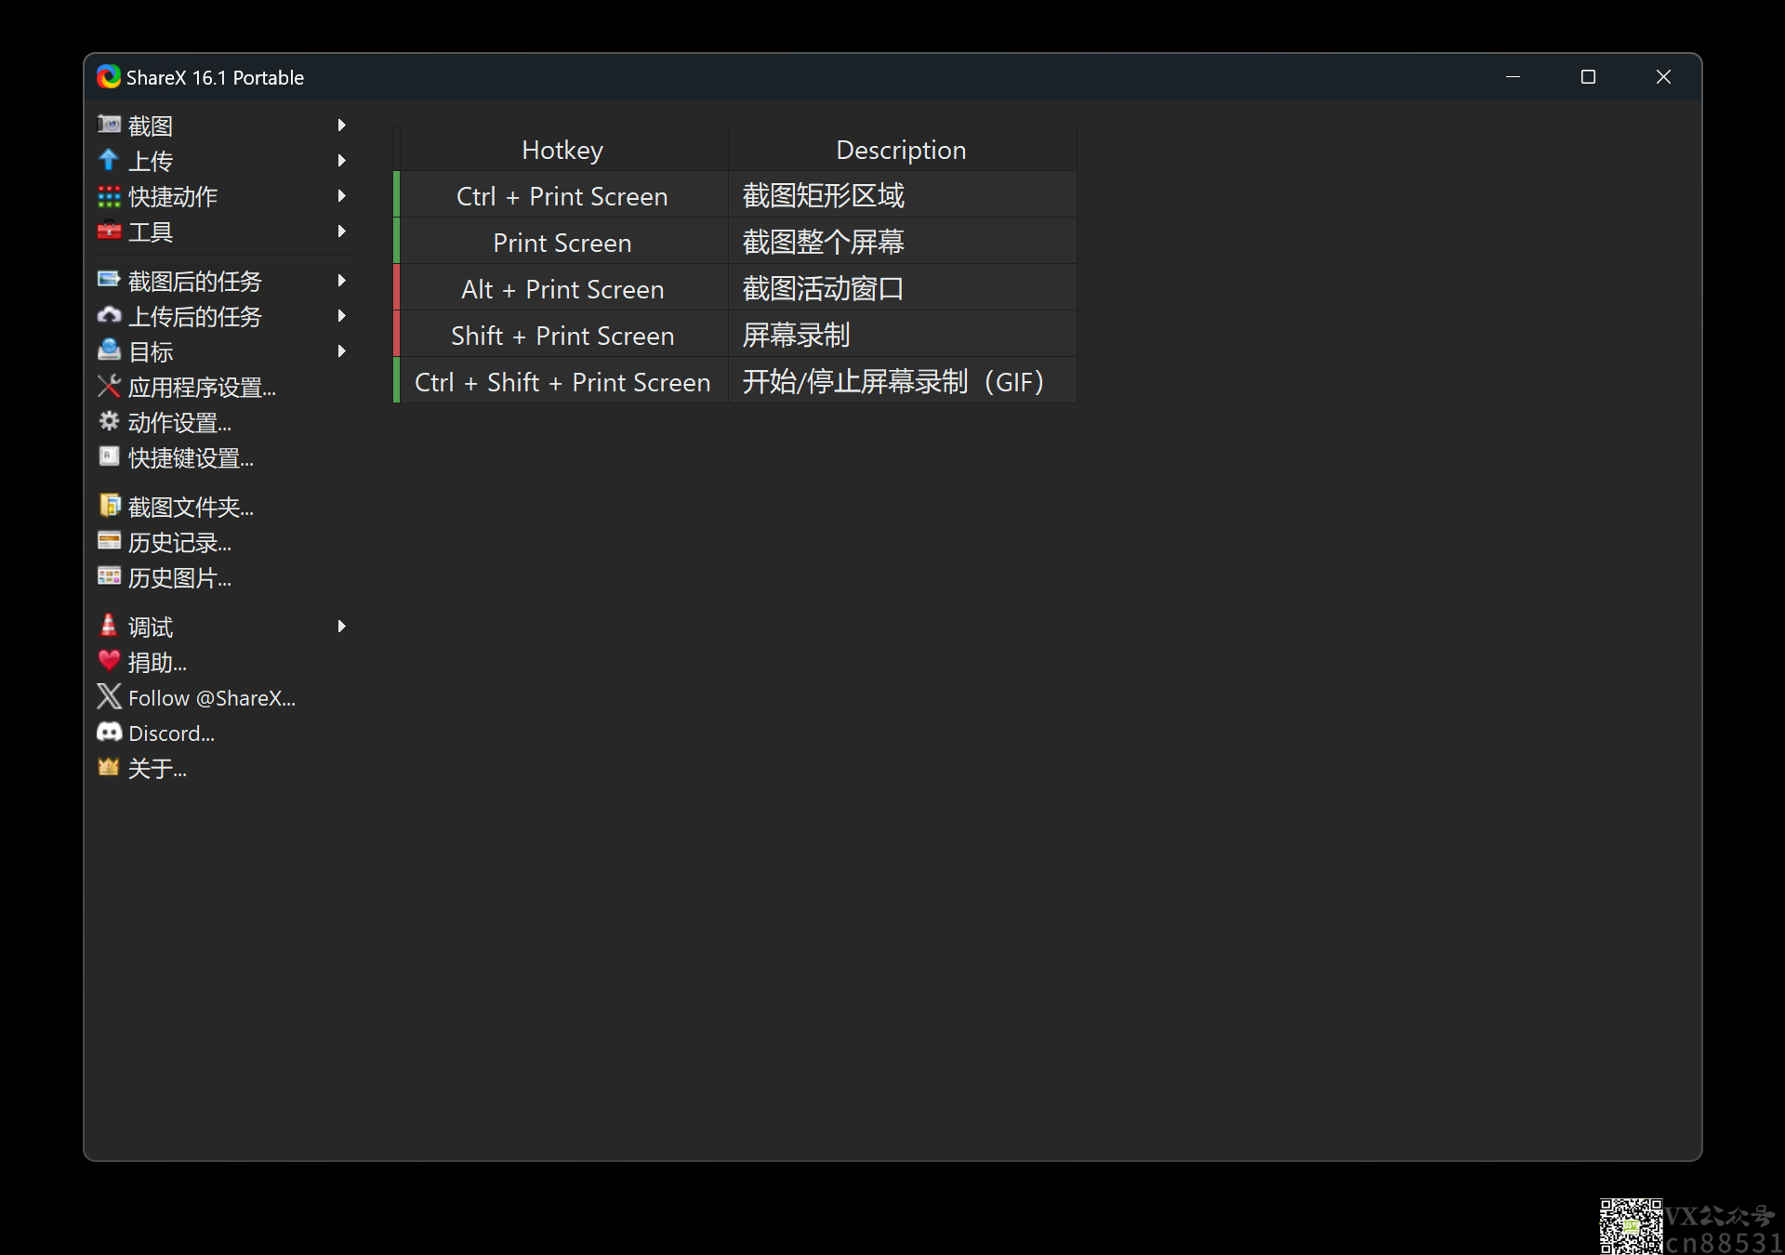Click the 快捷动作 colored grid icon
1785x1255 pixels.
(109, 196)
